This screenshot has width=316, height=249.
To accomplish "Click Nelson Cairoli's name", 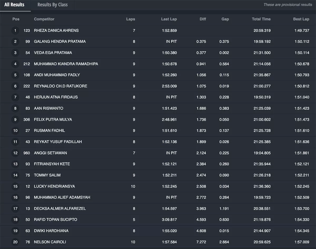I will point(50,242).
